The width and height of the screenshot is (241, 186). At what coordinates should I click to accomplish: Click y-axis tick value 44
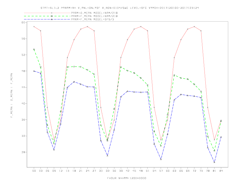[23, 87]
